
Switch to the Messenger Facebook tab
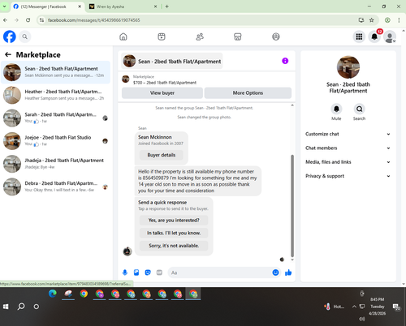coord(47,6)
